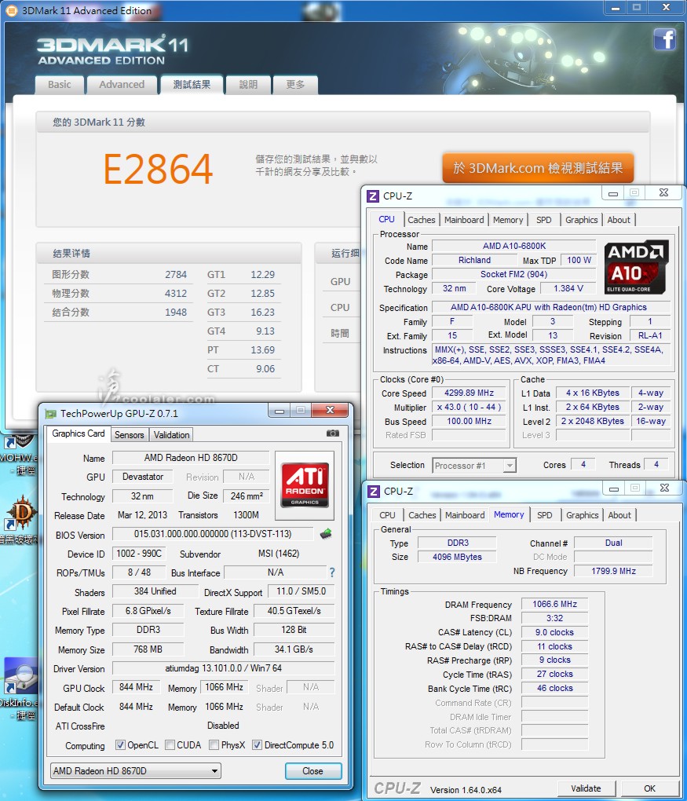
Task: Click the upper CPU-Z window's title bar icon
Action: pos(374,196)
